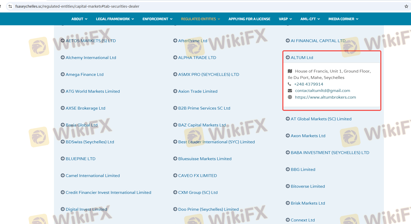The height and width of the screenshot is (224, 411).
Task: Click the site info icon beside URL
Action: point(10,6)
